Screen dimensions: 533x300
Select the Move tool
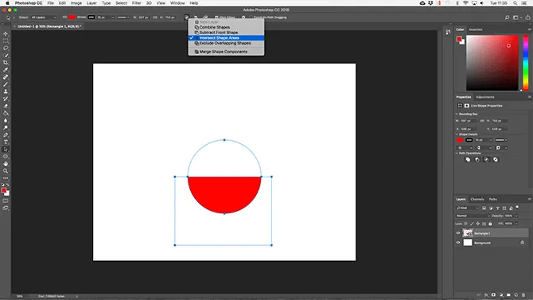(6, 33)
